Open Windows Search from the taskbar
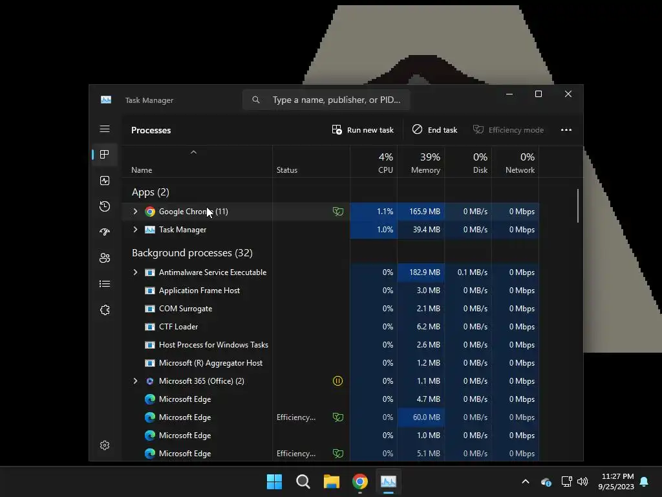Screen dimensions: 662x497 point(303,481)
